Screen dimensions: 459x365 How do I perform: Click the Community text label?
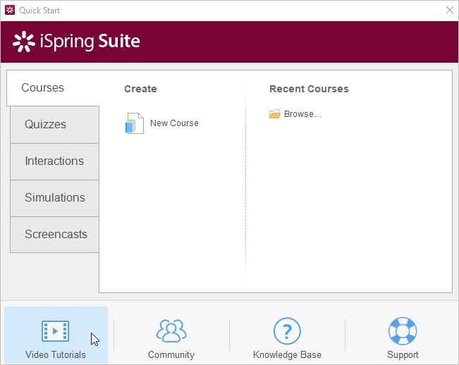[x=171, y=355]
